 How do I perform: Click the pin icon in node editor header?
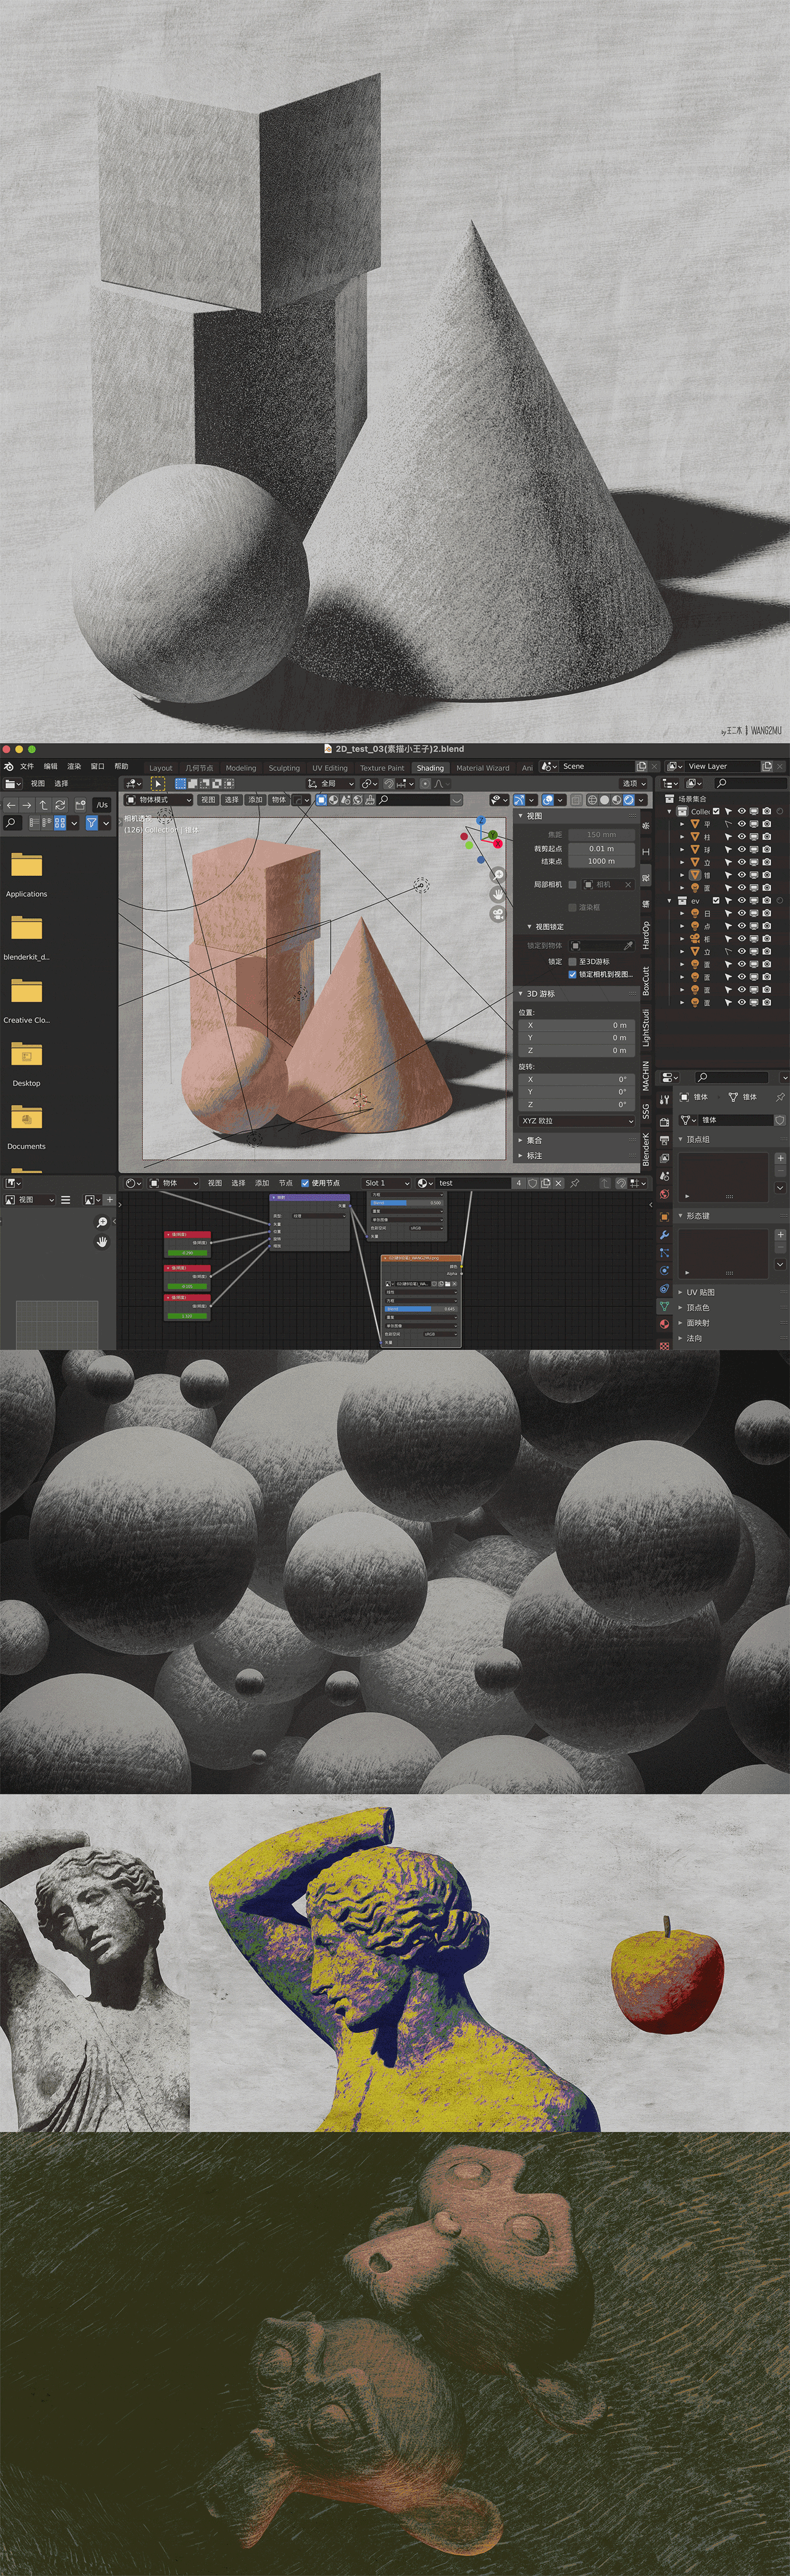click(574, 1183)
